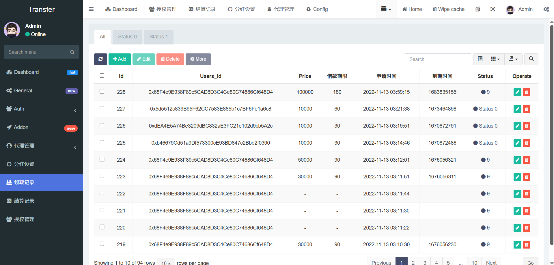Delete row 225 with trash icon

pos(527,143)
